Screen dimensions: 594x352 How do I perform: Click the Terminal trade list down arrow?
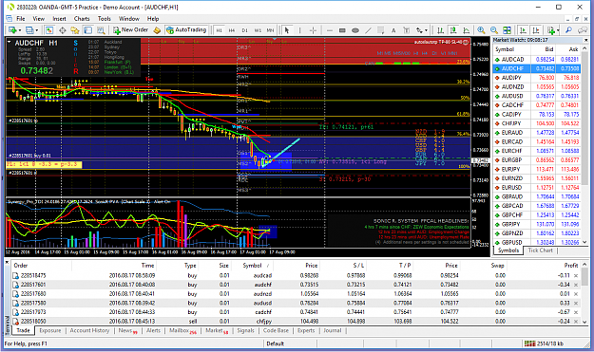584,322
